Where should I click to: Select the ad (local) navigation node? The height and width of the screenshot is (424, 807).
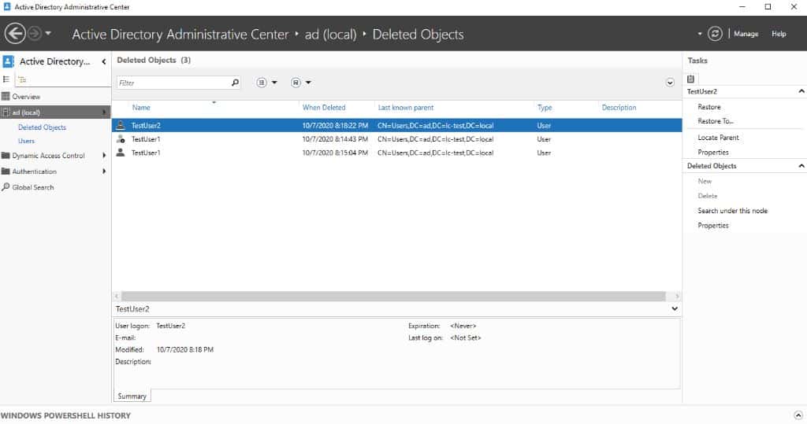tap(55, 112)
